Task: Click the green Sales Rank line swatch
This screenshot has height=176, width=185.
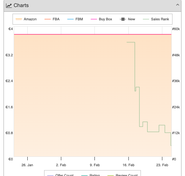Action: (x=146, y=19)
